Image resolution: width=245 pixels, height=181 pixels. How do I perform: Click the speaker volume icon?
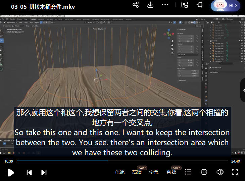click(x=220, y=172)
